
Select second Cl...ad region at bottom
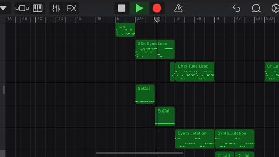coord(244,154)
